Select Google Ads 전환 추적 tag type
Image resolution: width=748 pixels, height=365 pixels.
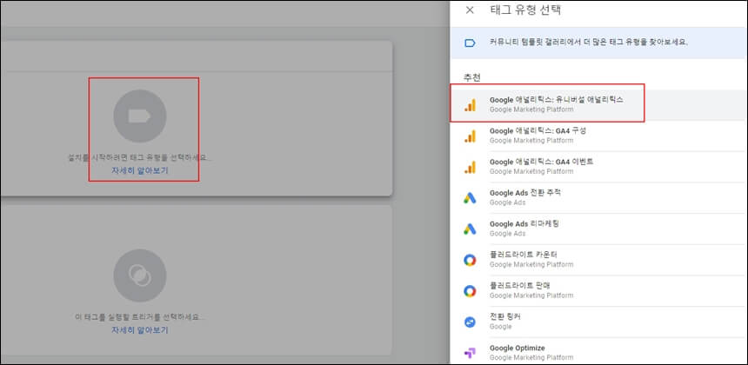(x=599, y=197)
